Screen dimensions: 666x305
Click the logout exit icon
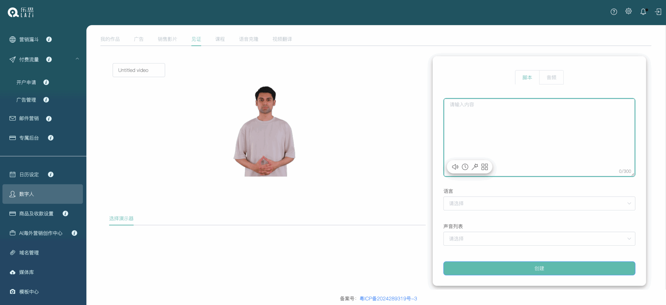[658, 12]
